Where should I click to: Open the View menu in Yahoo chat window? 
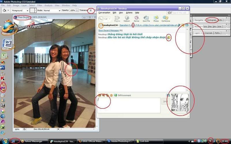[121, 13]
